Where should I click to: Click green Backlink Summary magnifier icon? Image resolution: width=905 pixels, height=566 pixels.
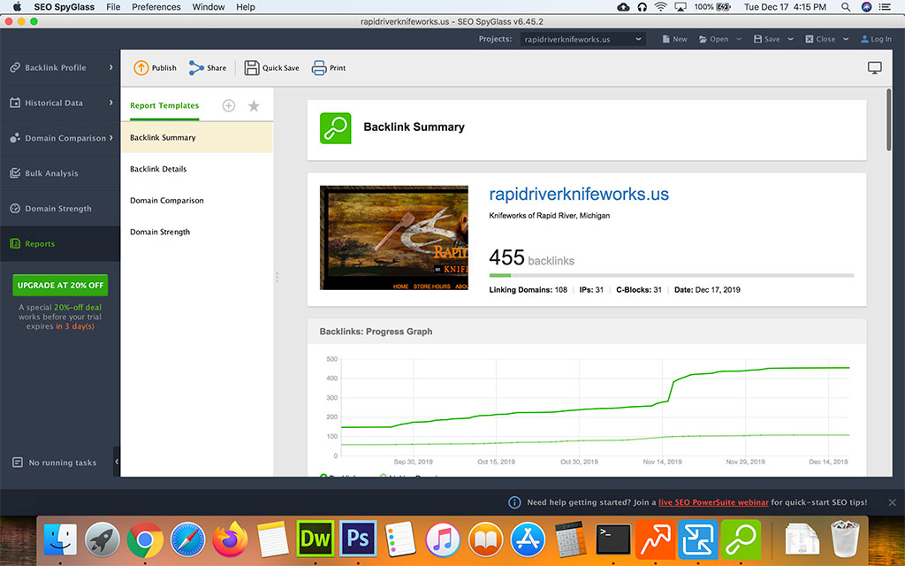click(x=335, y=128)
